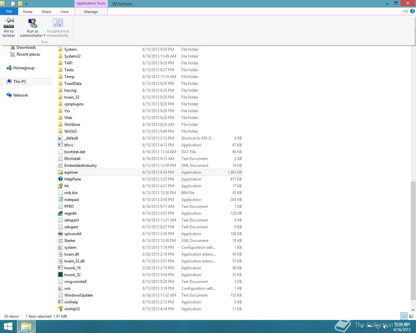The image size is (416, 333).
Task: Select the System32 folder icon
Action: pyautogui.click(x=60, y=56)
